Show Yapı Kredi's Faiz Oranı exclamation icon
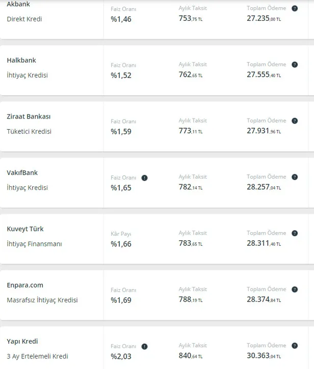 point(145,347)
